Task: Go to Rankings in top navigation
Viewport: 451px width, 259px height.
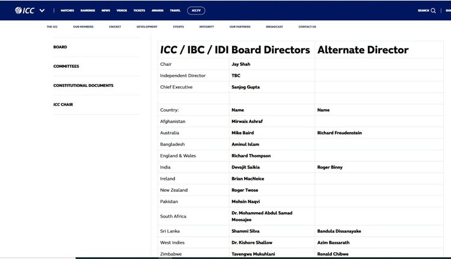Action: click(x=88, y=10)
